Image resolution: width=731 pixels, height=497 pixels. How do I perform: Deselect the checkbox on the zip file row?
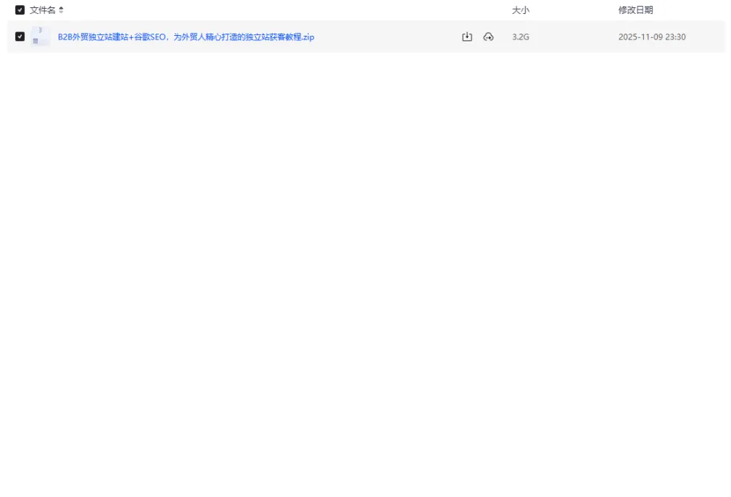click(20, 36)
